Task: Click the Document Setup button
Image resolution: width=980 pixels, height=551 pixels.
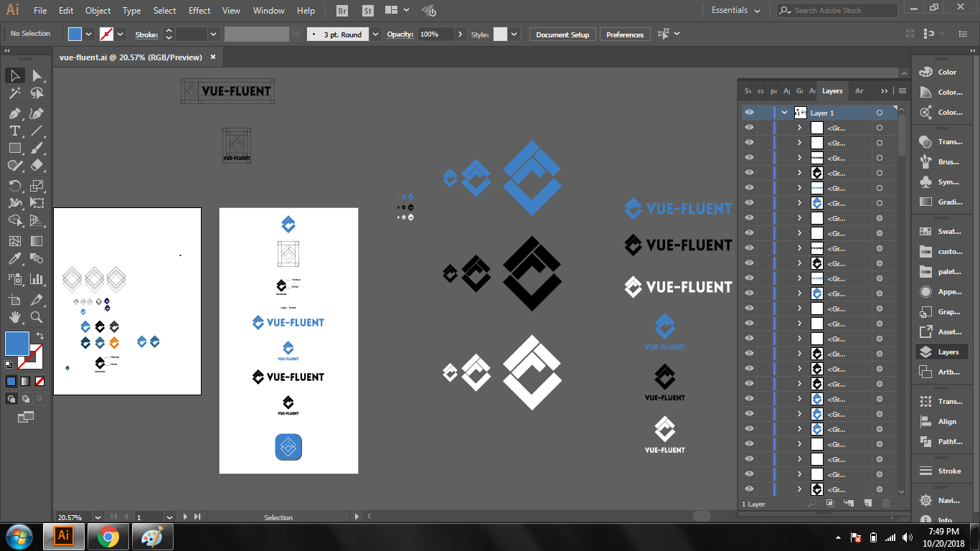Action: pos(562,34)
